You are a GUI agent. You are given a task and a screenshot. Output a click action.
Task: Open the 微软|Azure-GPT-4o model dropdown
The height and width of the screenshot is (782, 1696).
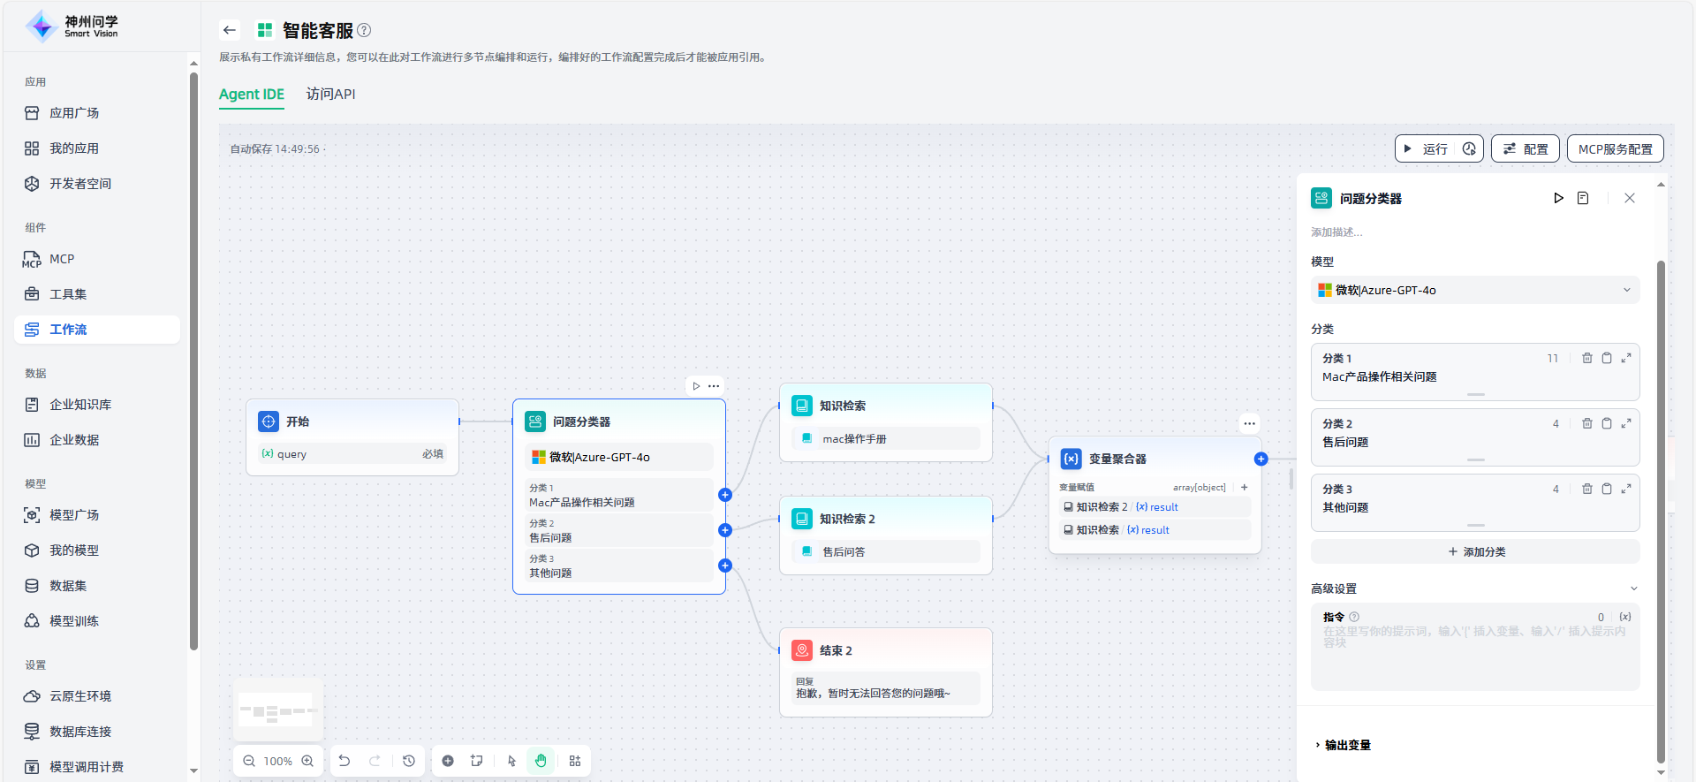(1474, 290)
